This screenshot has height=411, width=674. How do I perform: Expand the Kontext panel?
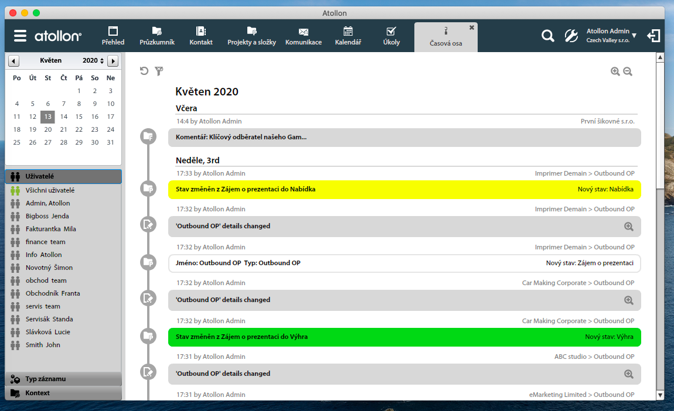[x=63, y=393]
